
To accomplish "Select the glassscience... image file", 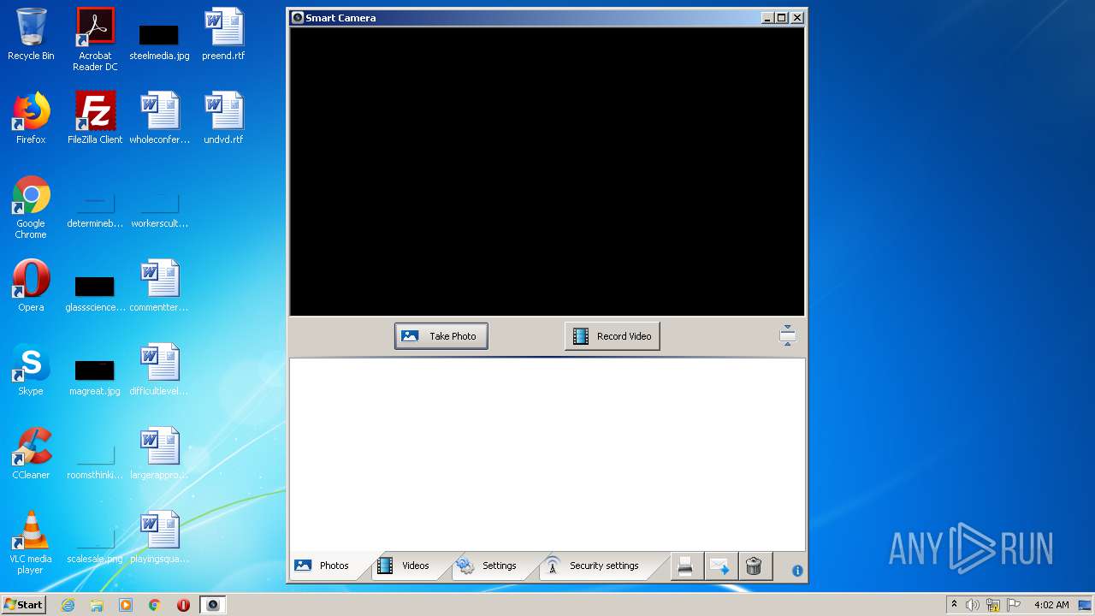I will (95, 293).
